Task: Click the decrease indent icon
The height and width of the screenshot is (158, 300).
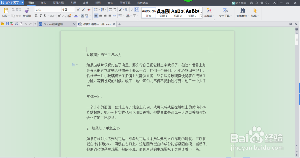Action: click(x=110, y=10)
